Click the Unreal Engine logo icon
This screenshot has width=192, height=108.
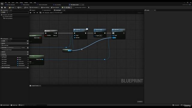click(2, 4)
